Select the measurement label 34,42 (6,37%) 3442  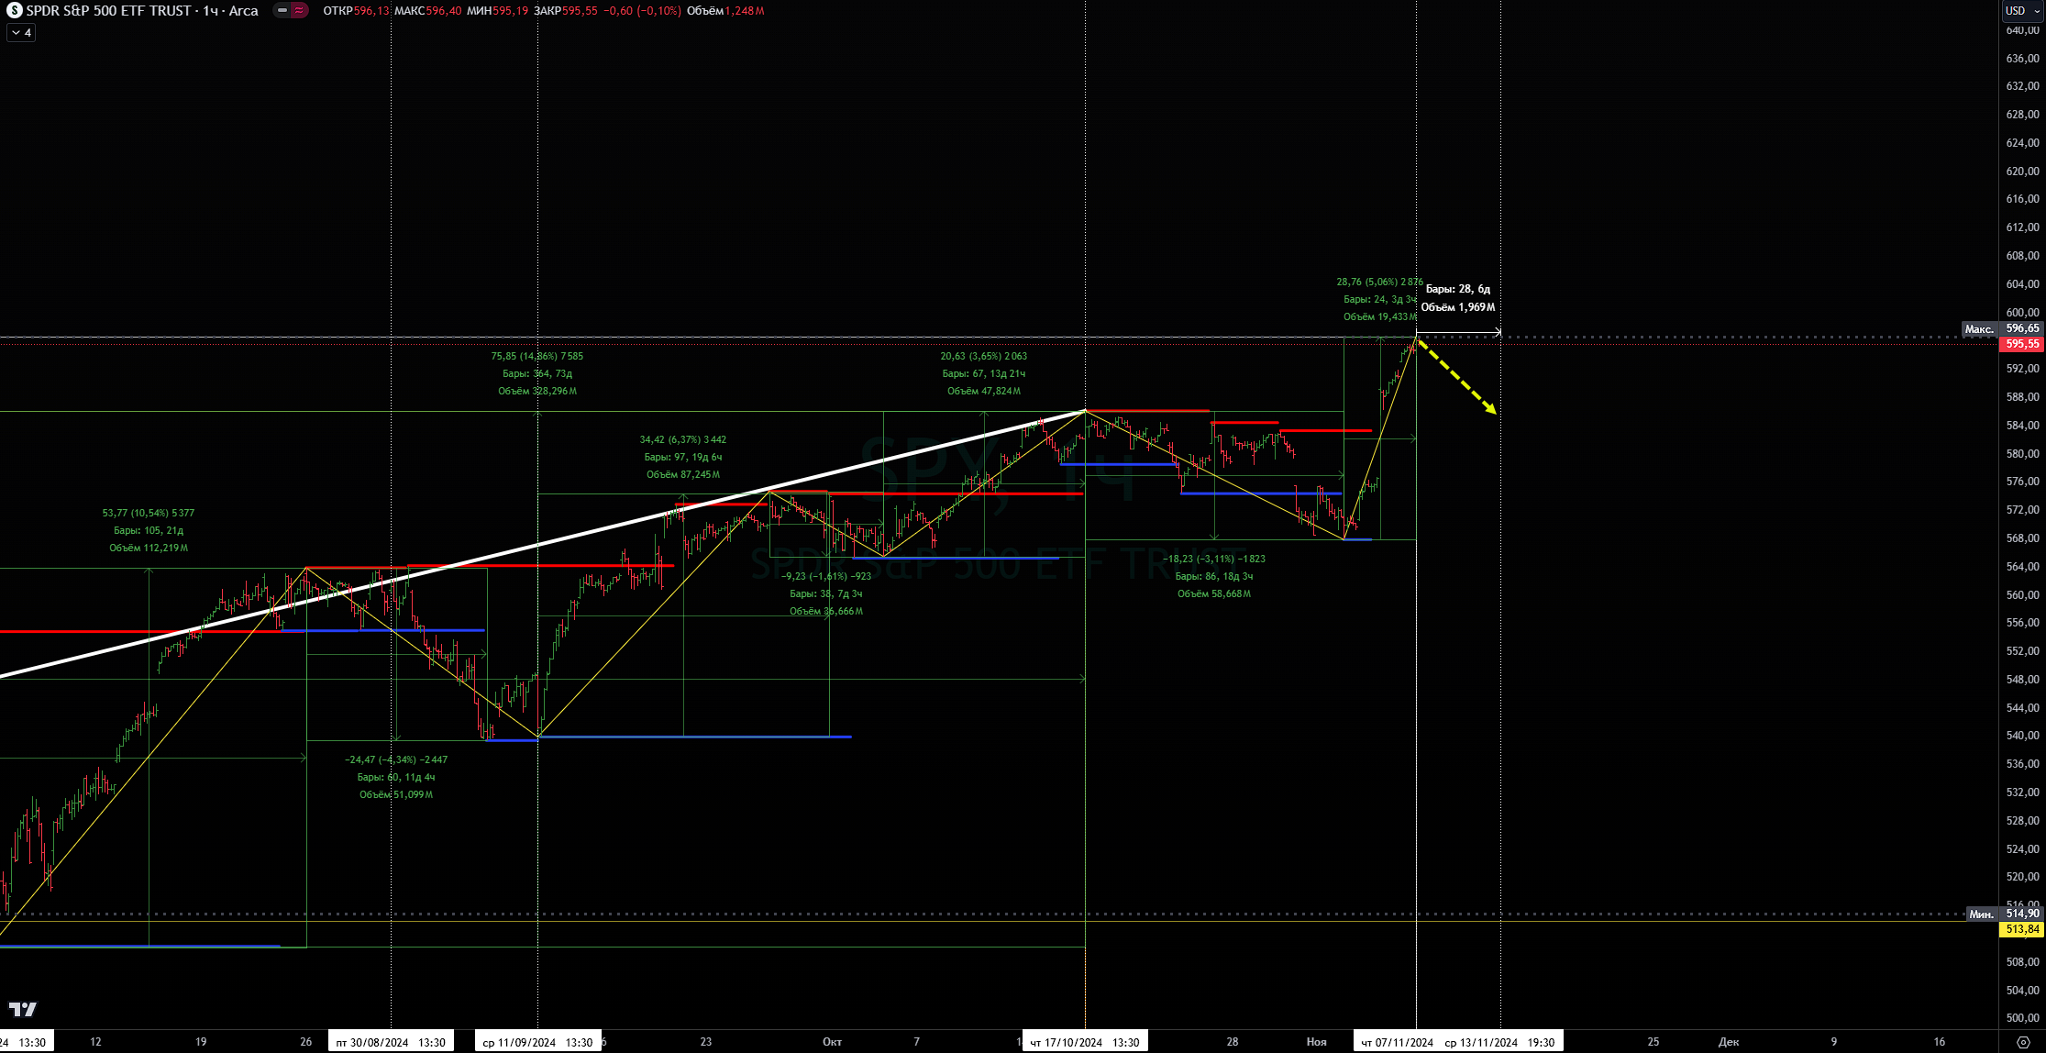click(683, 439)
